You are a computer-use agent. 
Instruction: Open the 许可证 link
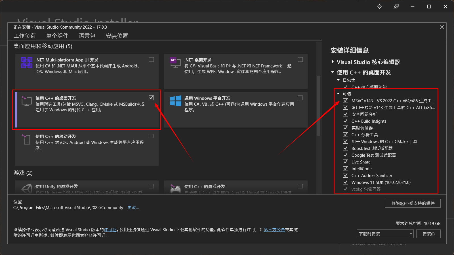pos(110,230)
